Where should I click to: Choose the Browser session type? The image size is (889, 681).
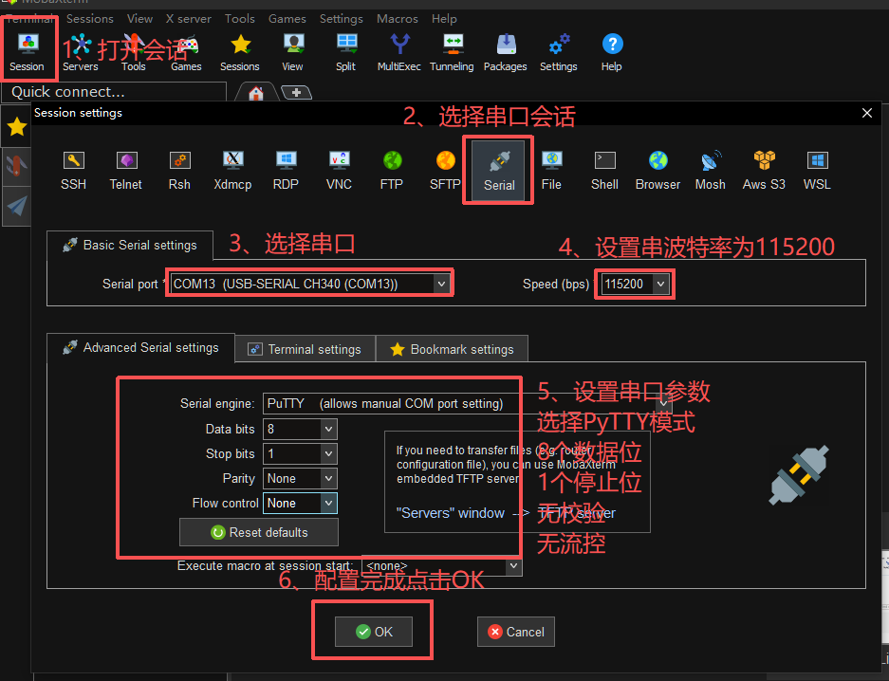click(x=657, y=170)
